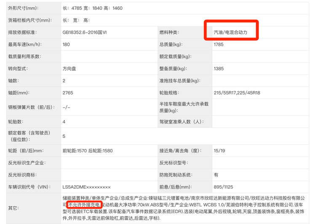Select the highlighted text 不允许外接充电
The height and width of the screenshot is (224, 316).
(x=84, y=204)
